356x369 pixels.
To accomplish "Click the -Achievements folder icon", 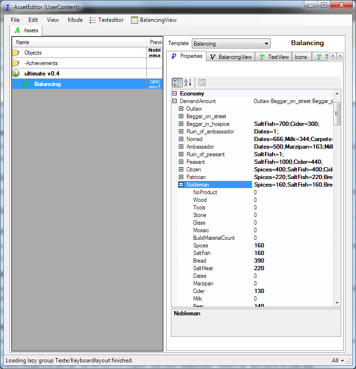I will 16,63.
